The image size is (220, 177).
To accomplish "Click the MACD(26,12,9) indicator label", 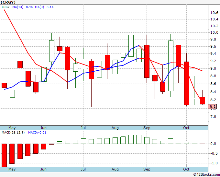I will click(x=13, y=133).
